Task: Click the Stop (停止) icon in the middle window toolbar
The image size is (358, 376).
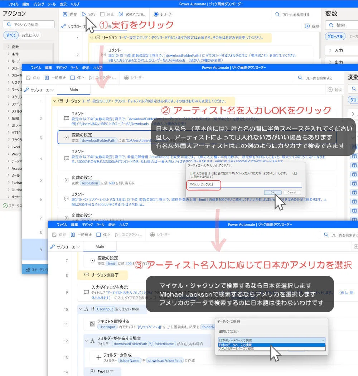Action: click(x=73, y=78)
